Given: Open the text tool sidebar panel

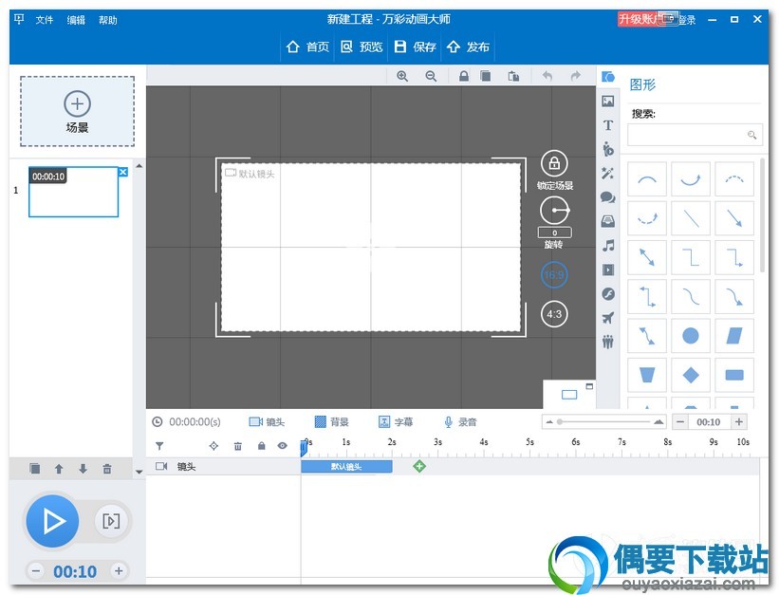Looking at the screenshot, I should coord(608,125).
